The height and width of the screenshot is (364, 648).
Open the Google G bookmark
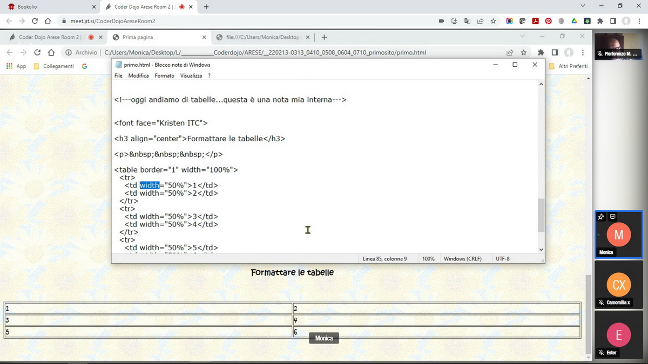coord(84,66)
